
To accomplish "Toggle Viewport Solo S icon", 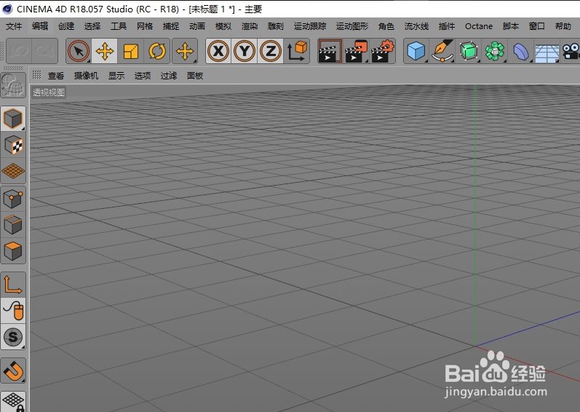I will click(x=13, y=337).
